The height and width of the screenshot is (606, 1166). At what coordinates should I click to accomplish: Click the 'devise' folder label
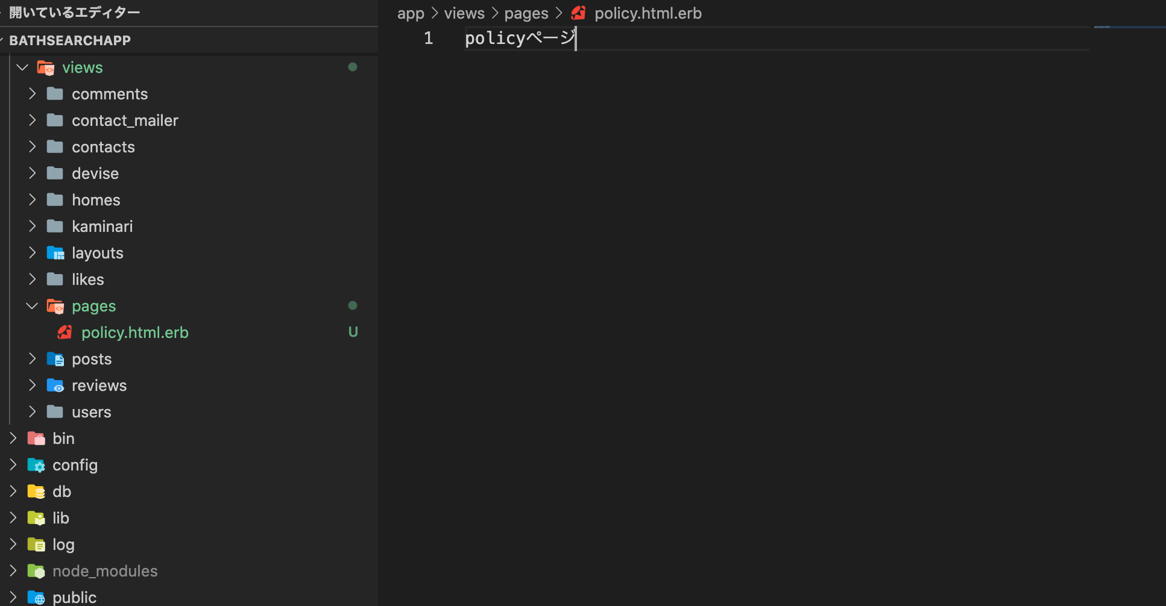coord(95,173)
